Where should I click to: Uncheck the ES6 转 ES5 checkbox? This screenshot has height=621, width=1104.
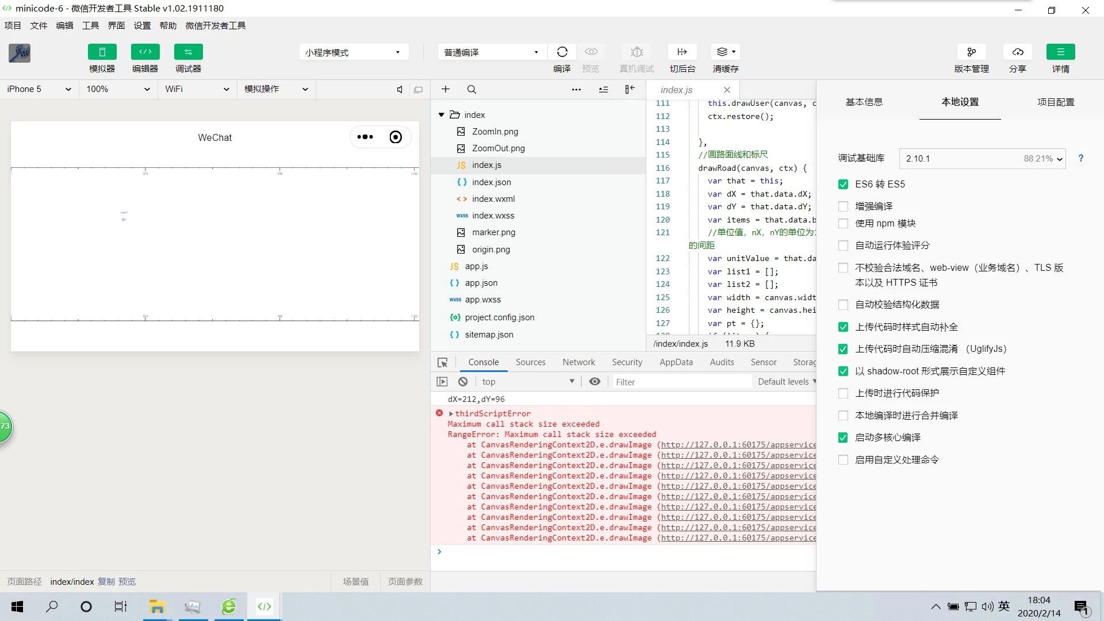pos(843,185)
